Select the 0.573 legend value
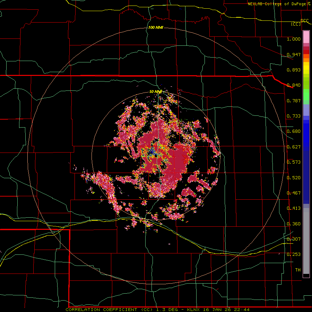Image resolution: width=312 pixels, height=312 pixels. [x=294, y=162]
